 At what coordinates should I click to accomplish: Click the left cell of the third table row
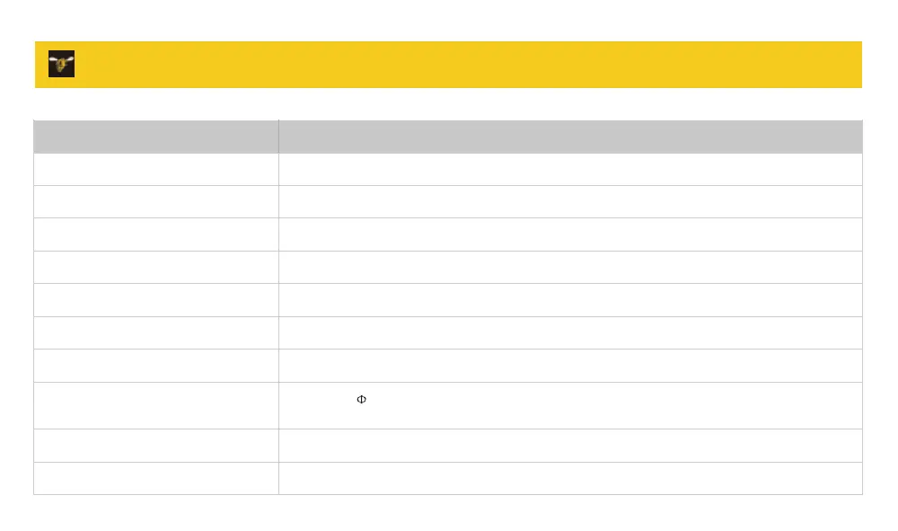pyautogui.click(x=156, y=235)
